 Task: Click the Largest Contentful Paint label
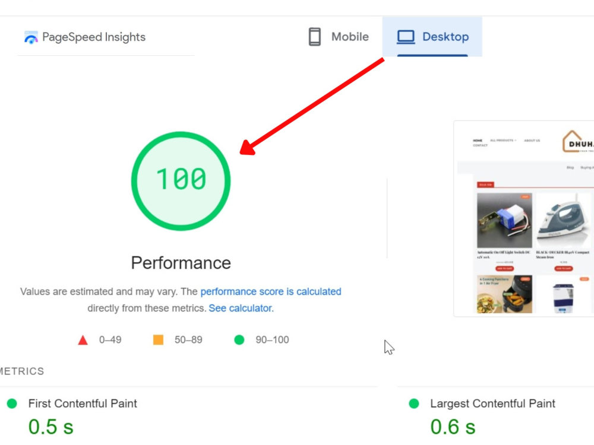(x=492, y=403)
